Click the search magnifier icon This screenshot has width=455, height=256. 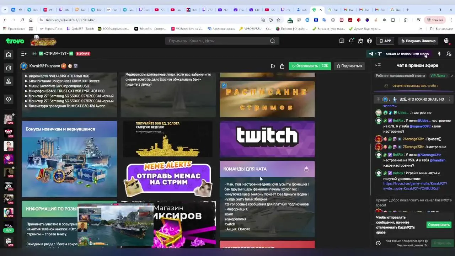coord(273,41)
